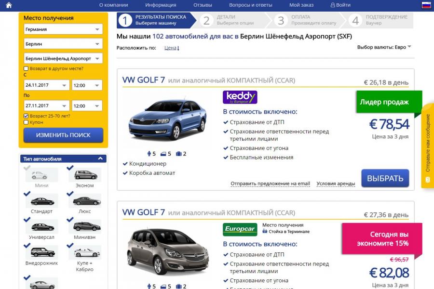Open the О компании menu item

[113, 5]
